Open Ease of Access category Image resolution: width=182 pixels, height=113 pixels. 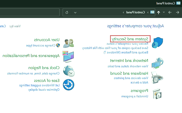point(47,81)
